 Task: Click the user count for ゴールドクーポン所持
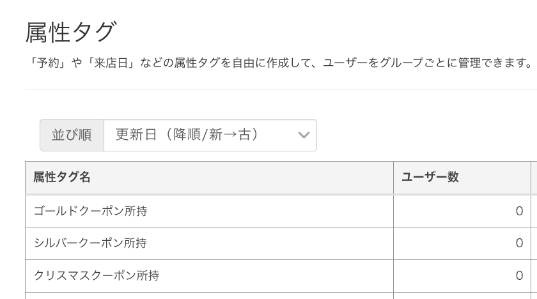(x=519, y=211)
